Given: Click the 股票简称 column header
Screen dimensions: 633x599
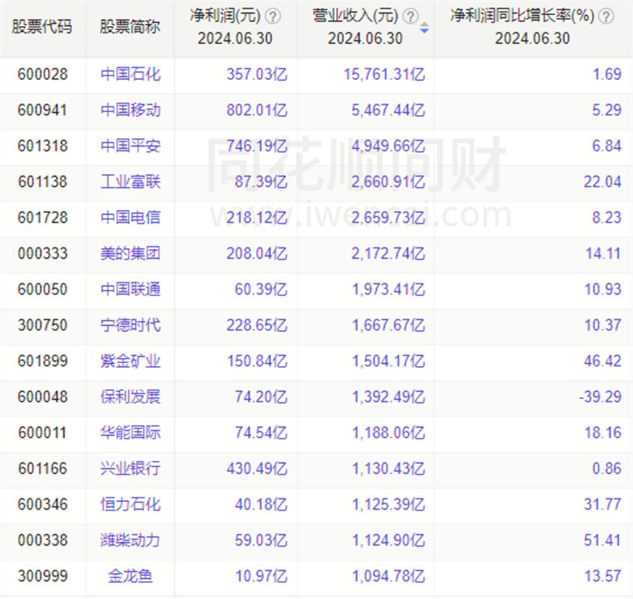Looking at the screenshot, I should (x=130, y=28).
